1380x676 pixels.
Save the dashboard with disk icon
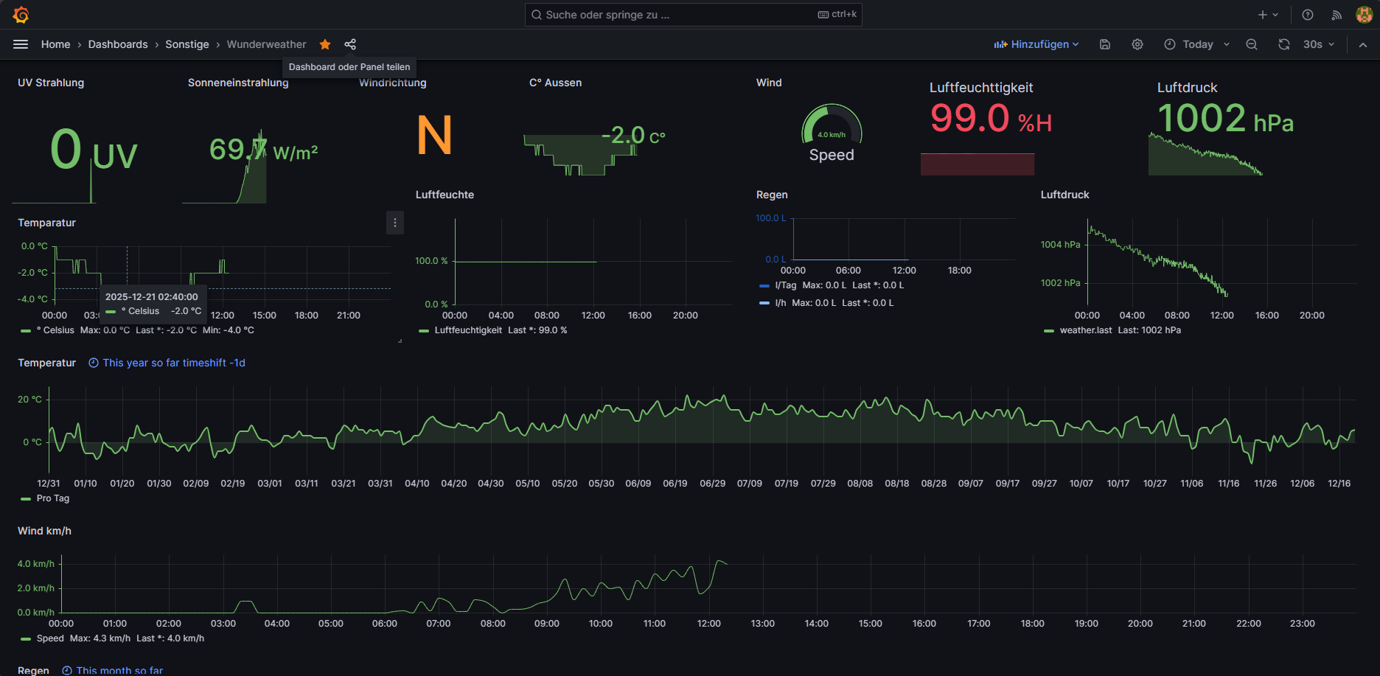(x=1105, y=44)
